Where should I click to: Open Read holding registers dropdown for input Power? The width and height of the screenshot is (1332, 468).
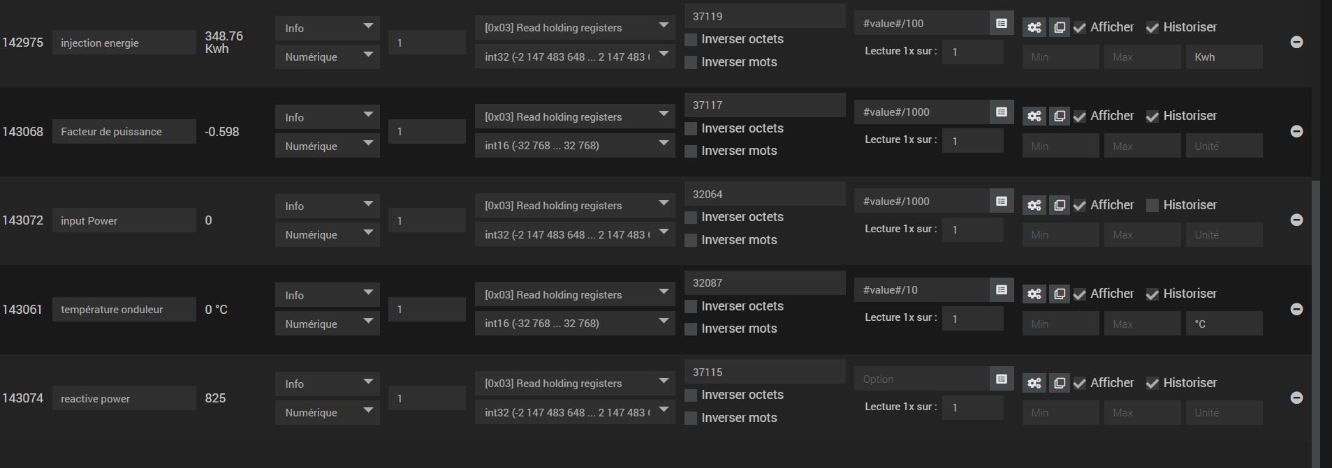(x=575, y=205)
